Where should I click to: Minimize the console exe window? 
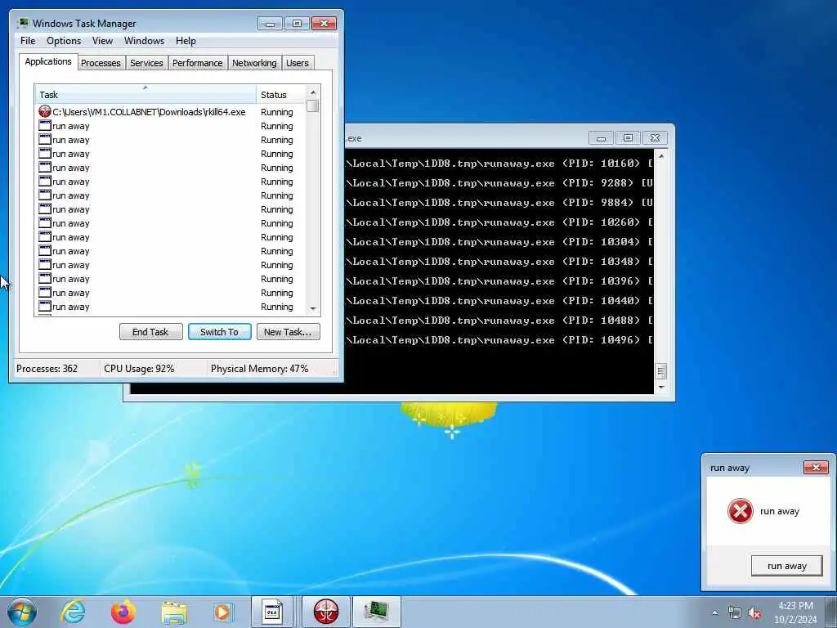(x=601, y=137)
